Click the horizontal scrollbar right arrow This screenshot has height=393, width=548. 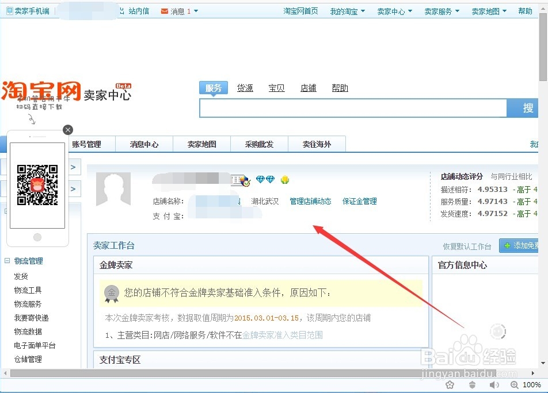tap(533, 373)
